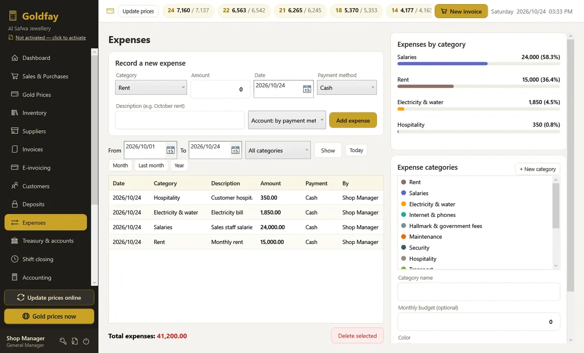This screenshot has width=584, height=353.
Task: Click the sidebar scroll down arrow
Action: (x=94, y=283)
